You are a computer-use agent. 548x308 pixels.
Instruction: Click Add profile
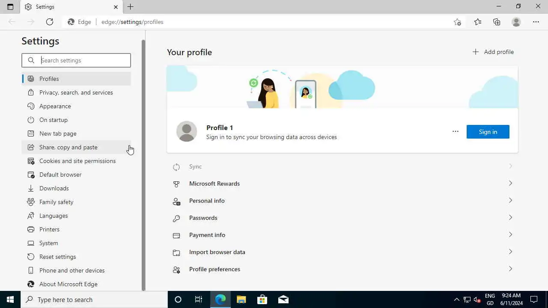point(493,52)
